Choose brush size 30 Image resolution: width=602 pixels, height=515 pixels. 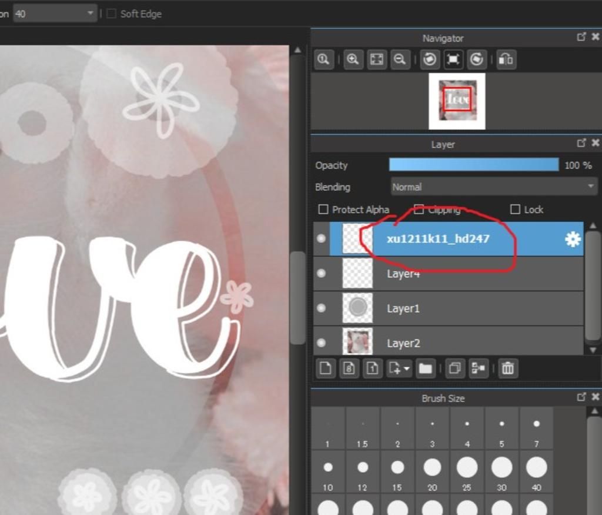click(x=502, y=472)
